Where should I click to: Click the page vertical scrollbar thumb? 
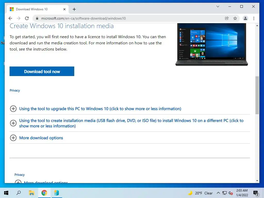click(x=257, y=95)
